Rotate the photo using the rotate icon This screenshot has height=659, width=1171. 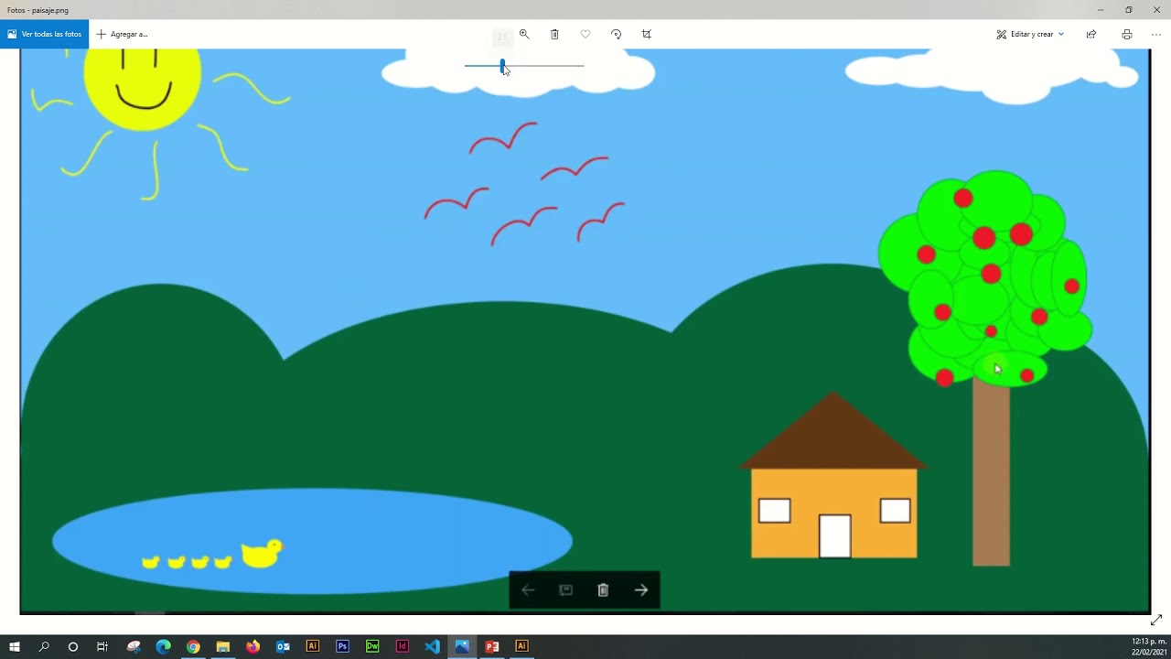(616, 34)
